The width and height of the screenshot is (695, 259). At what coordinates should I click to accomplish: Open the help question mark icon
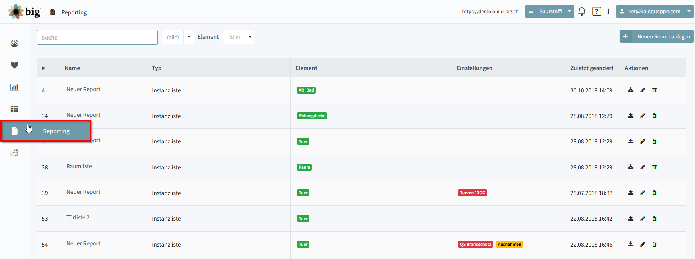(x=597, y=11)
